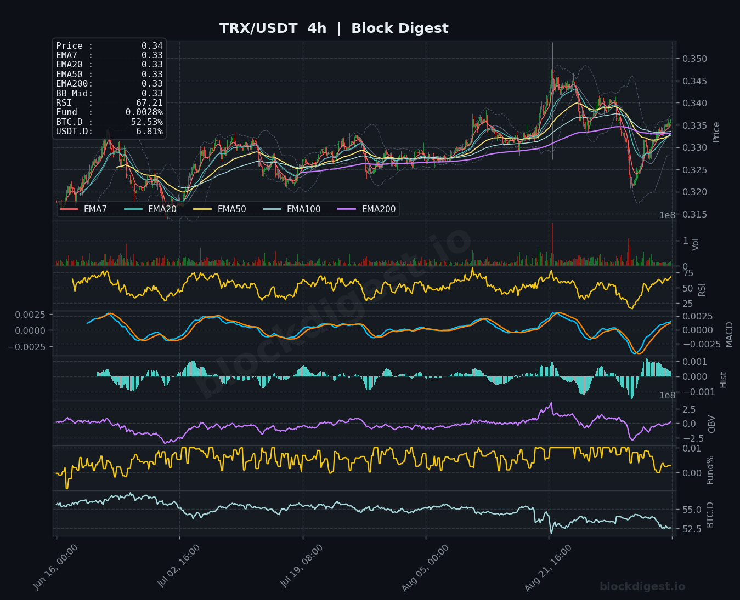Select the USDT.D 6.81% readout
The width and height of the screenshot is (740, 600).
(x=109, y=132)
